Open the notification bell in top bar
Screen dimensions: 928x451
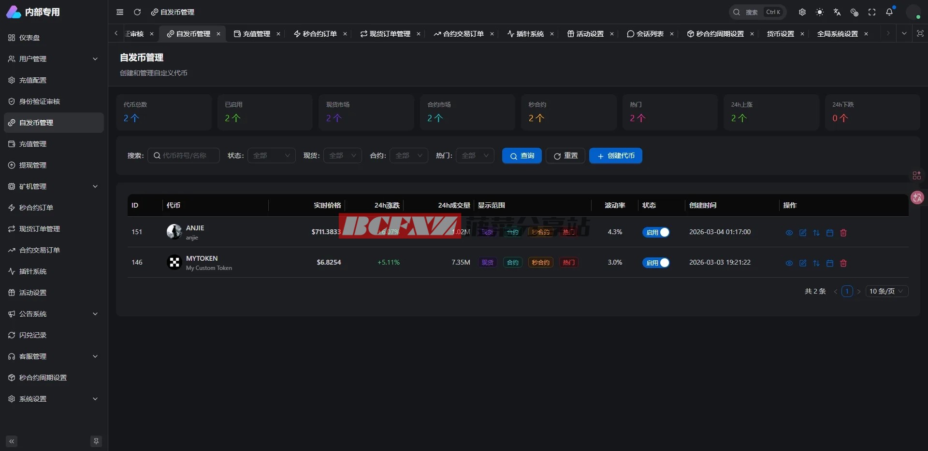pyautogui.click(x=889, y=12)
